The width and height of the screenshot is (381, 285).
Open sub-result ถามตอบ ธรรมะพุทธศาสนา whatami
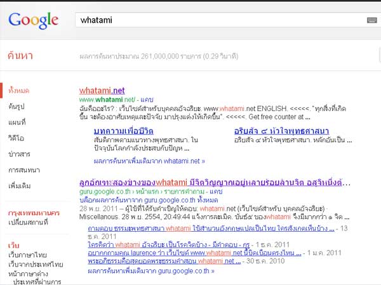[x=211, y=229]
